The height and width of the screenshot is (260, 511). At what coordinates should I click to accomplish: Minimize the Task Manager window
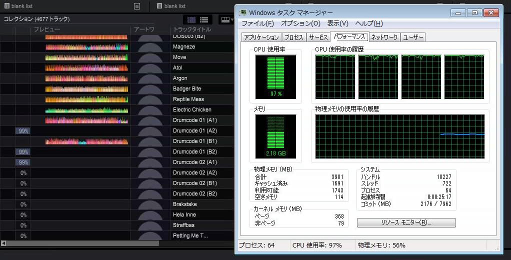tap(458, 13)
